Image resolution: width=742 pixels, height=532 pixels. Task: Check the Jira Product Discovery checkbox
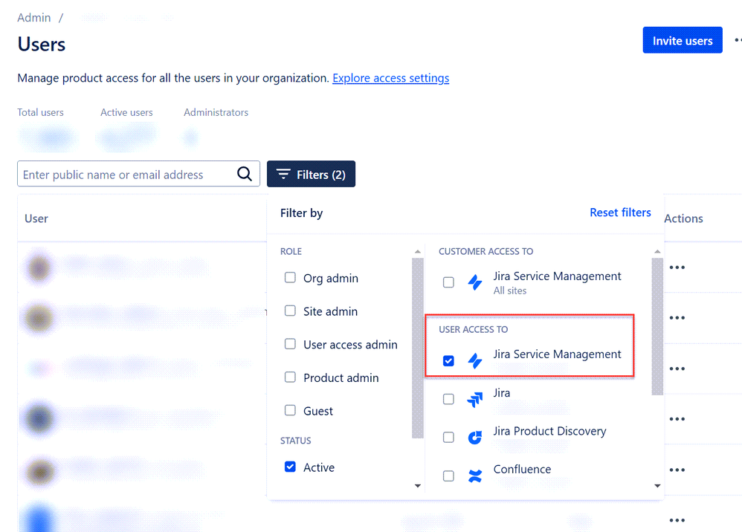point(448,438)
